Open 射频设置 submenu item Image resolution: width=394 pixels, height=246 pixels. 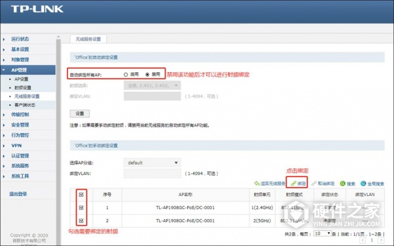click(23, 88)
